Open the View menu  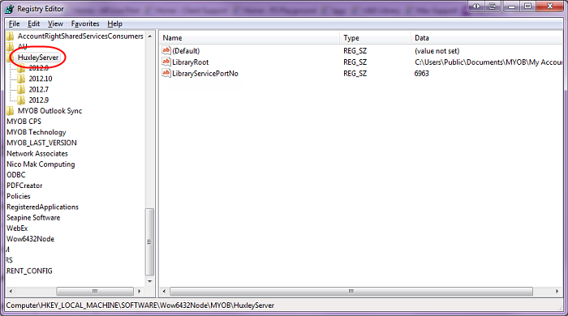click(x=55, y=23)
